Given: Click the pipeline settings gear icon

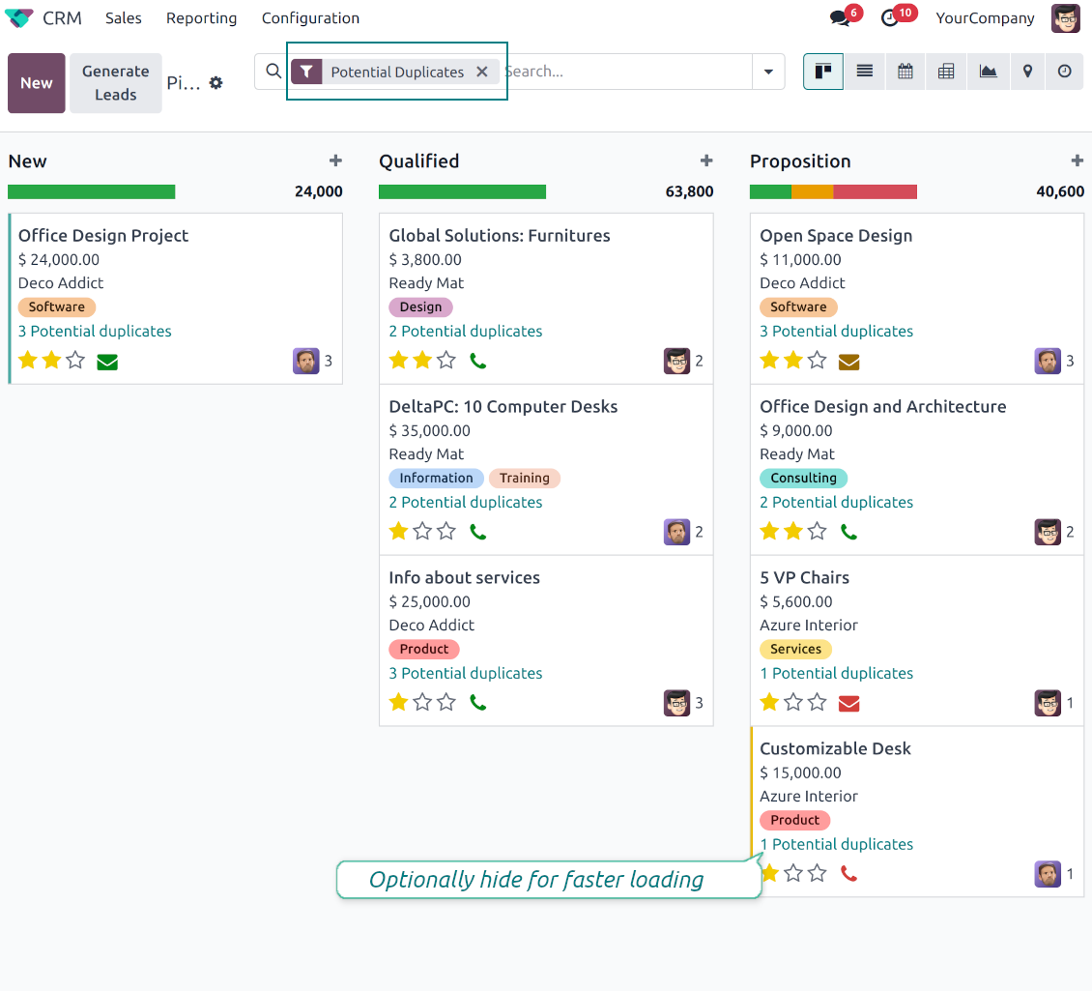Looking at the screenshot, I should pos(216,83).
